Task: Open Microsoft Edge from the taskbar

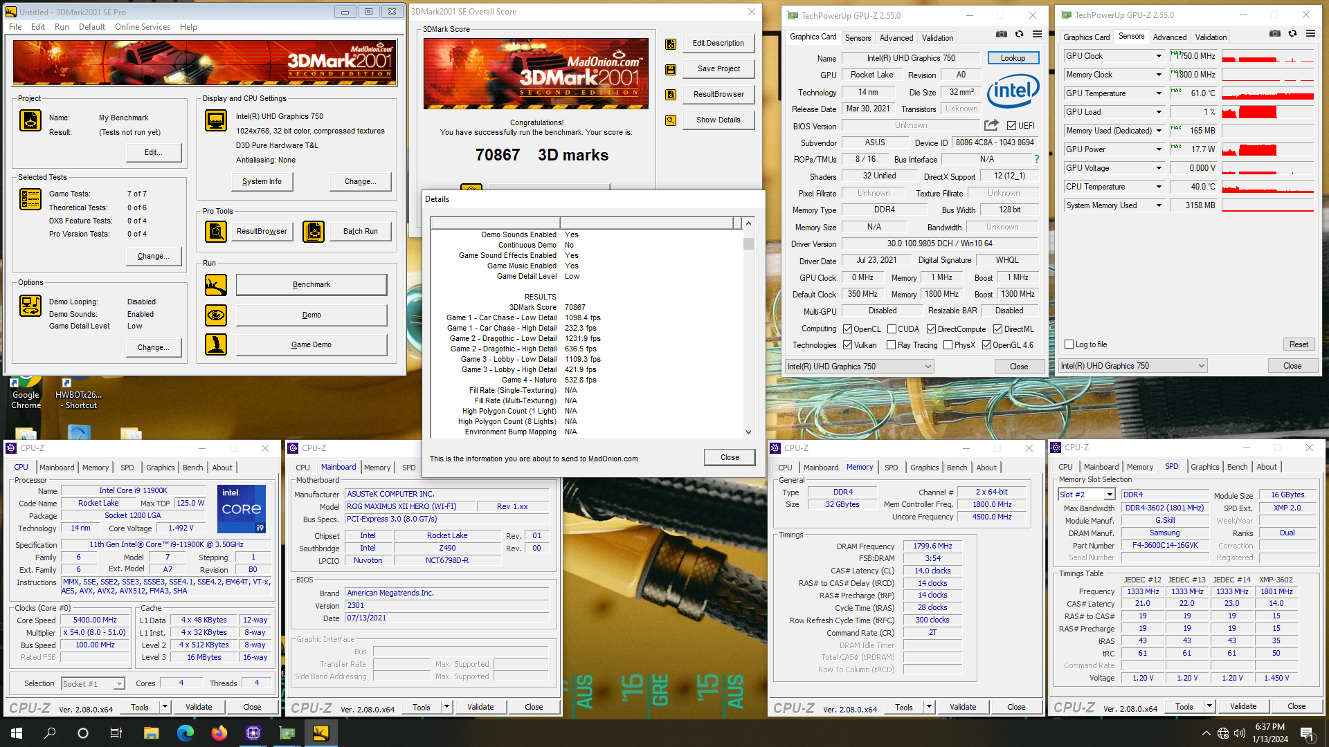Action: [x=185, y=733]
